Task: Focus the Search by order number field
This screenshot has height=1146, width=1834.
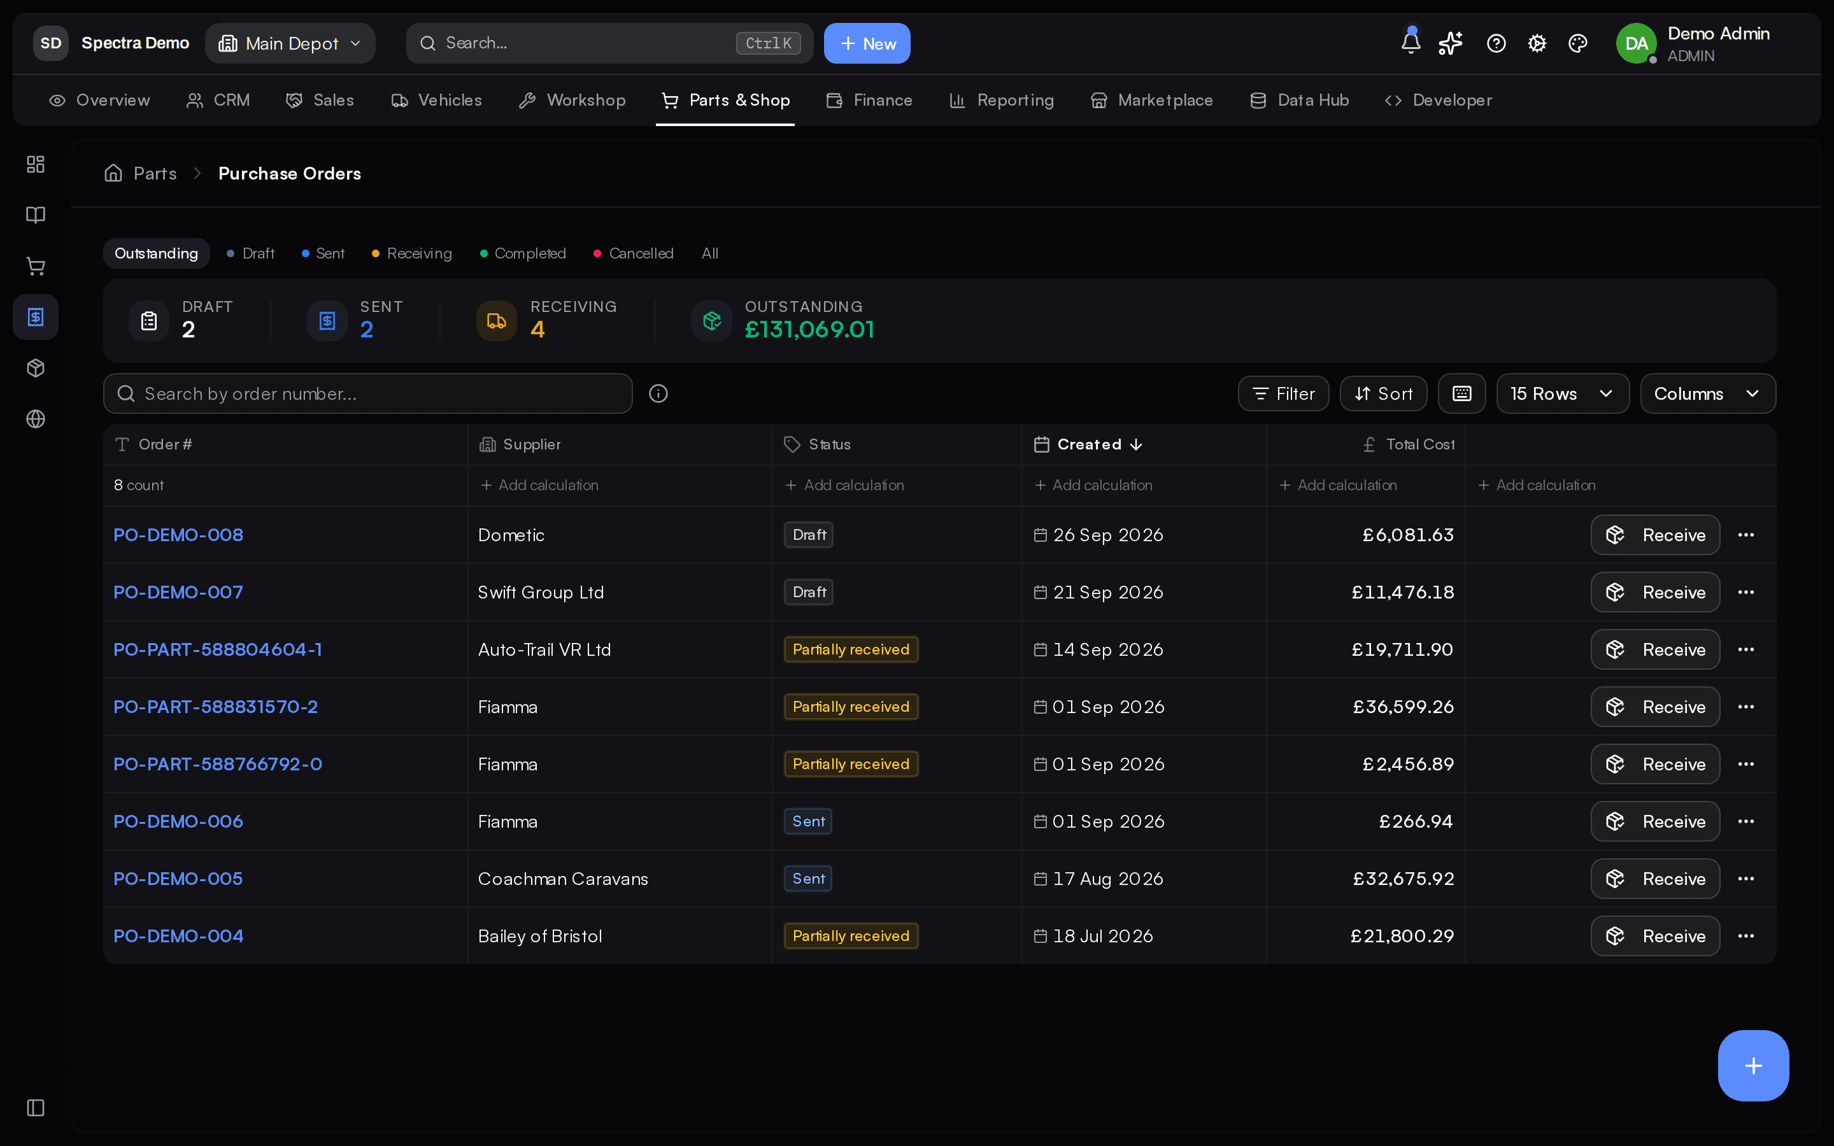Action: [367, 393]
